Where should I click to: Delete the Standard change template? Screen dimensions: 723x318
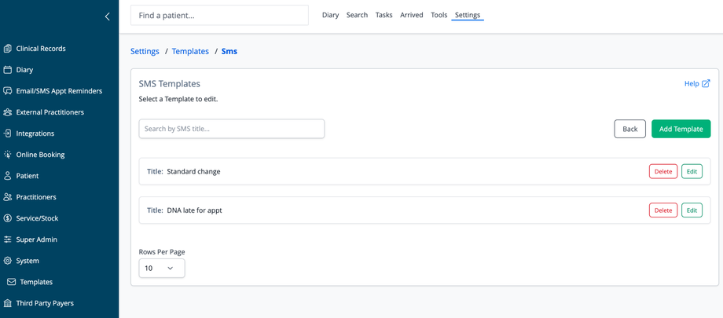coord(662,171)
